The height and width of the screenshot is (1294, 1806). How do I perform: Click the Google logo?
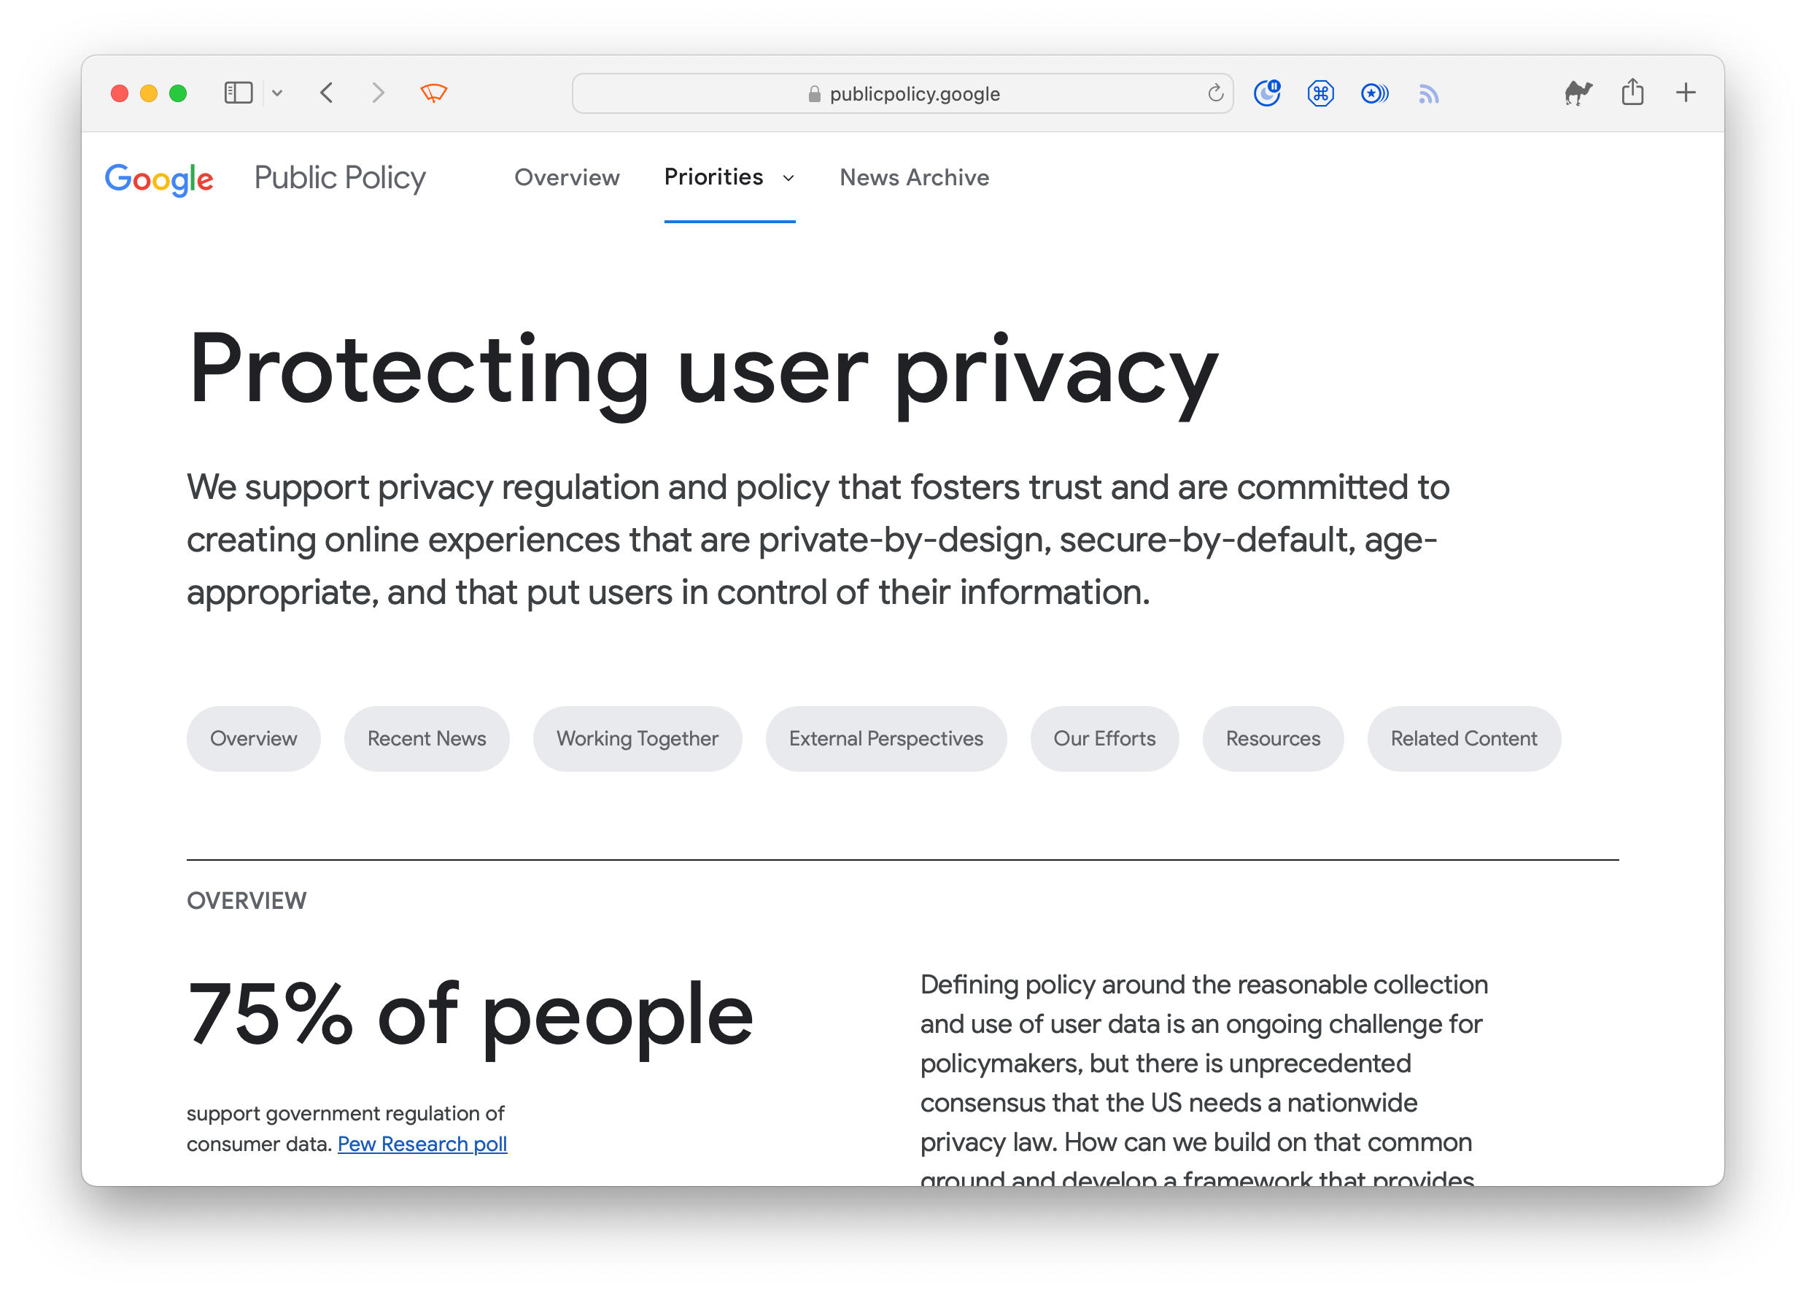click(x=159, y=179)
